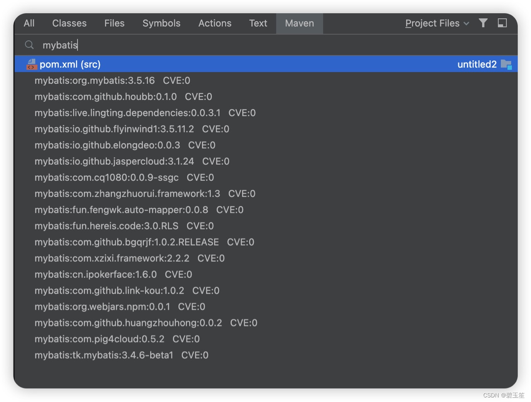
Task: Switch to the Files tab
Action: coord(114,23)
